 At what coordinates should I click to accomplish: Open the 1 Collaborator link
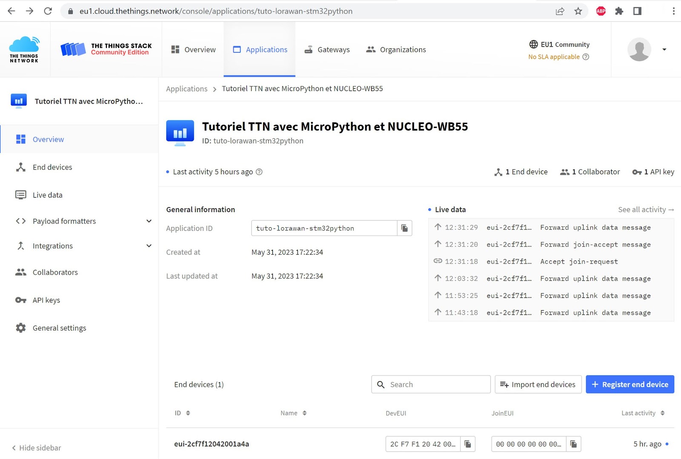(590, 172)
